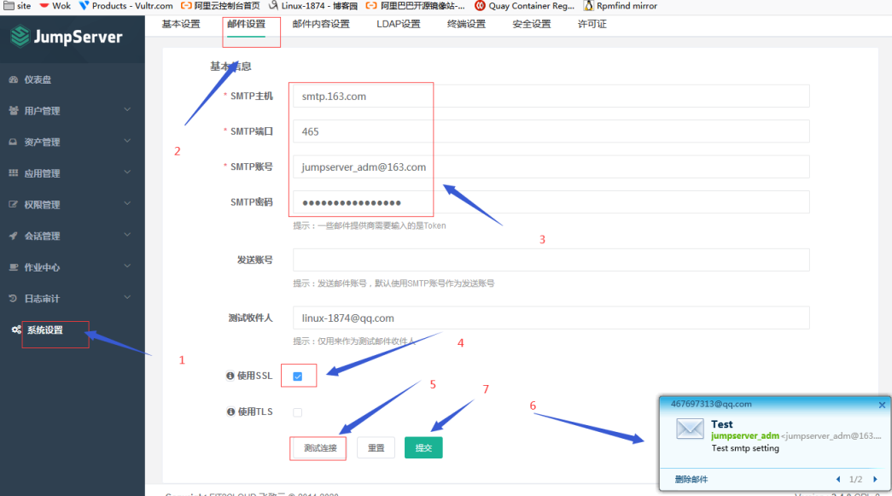The image size is (892, 496).
Task: Click the 467697313@qq.com popup title
Action: (711, 405)
